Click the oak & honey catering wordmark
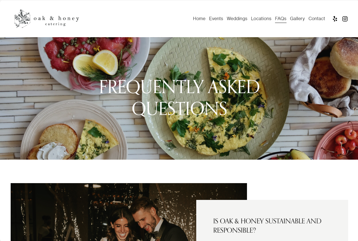The width and height of the screenshot is (358, 241). pyautogui.click(x=56, y=20)
